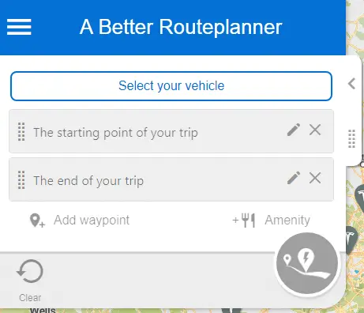The width and height of the screenshot is (364, 313).
Task: Click the starting point drag handle
Action: point(21,132)
